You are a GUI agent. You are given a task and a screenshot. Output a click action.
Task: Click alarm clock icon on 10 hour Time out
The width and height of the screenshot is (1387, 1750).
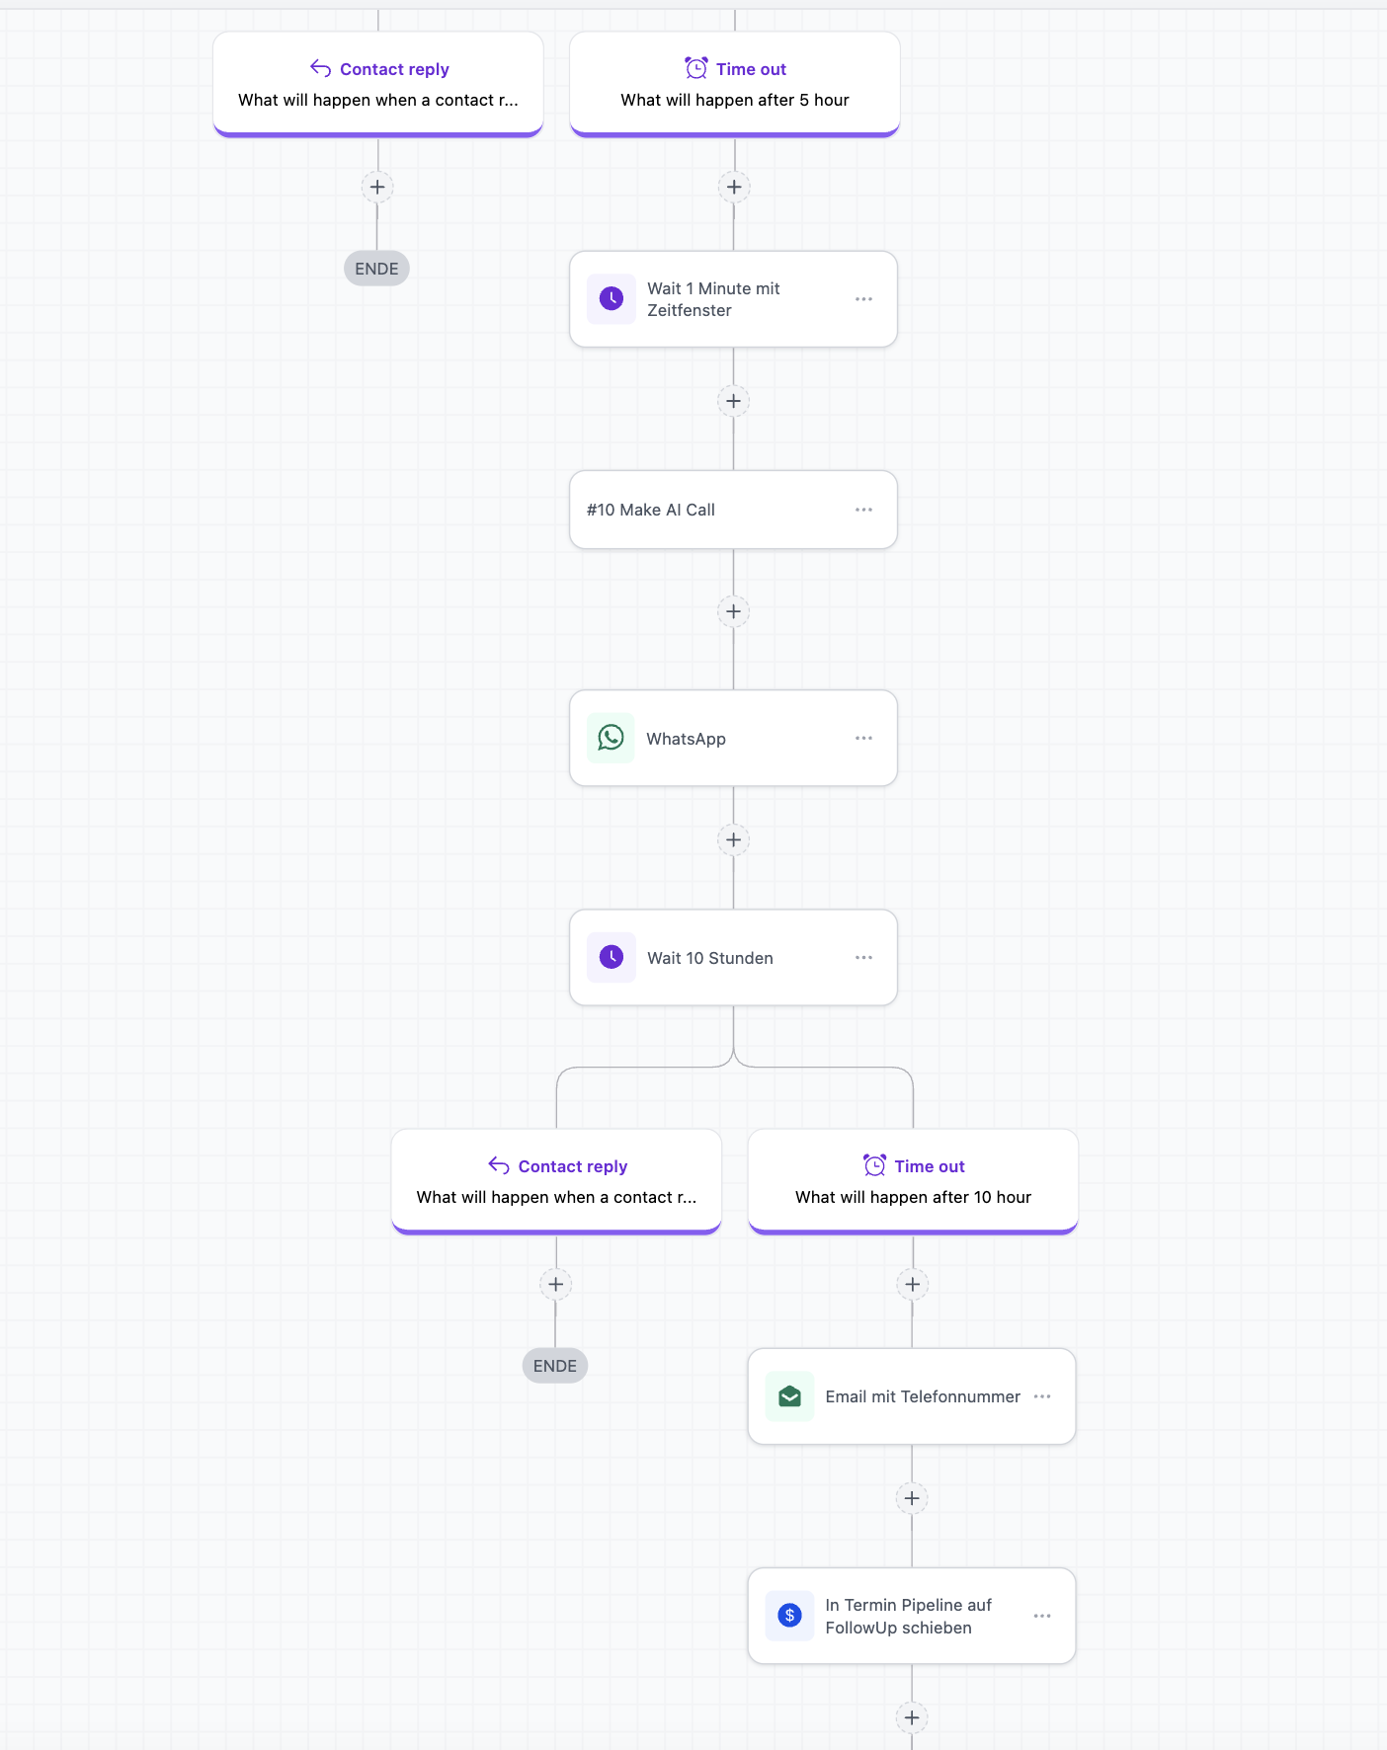(x=874, y=1165)
